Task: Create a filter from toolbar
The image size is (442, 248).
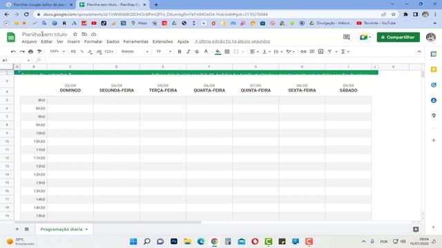Action: coord(329,52)
